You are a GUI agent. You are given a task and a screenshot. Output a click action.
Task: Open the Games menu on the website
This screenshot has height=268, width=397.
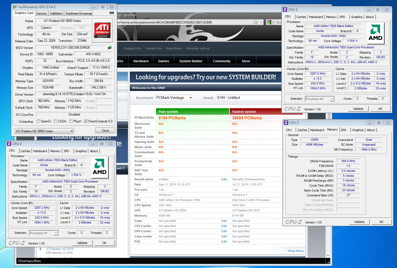tap(164, 61)
